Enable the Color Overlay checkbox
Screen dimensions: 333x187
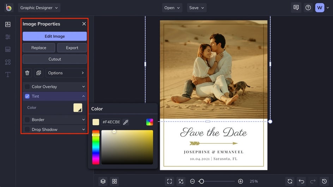[x=27, y=86]
